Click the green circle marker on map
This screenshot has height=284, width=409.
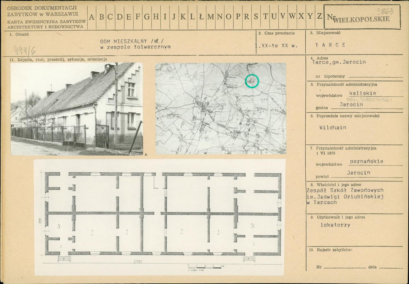click(252, 81)
